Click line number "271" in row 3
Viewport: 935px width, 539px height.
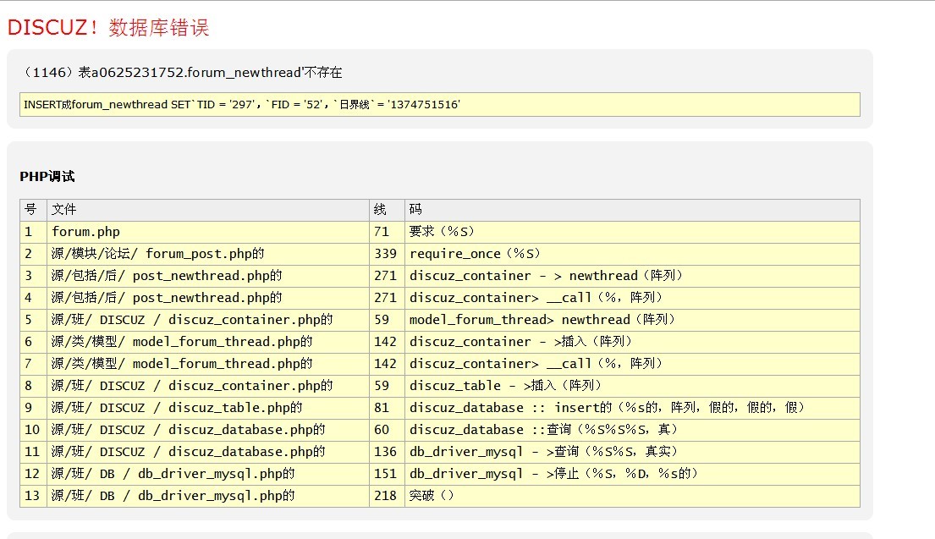point(385,276)
